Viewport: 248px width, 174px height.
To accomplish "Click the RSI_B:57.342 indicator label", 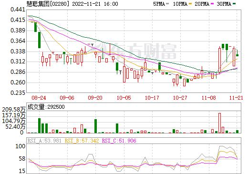I will point(82,141).
